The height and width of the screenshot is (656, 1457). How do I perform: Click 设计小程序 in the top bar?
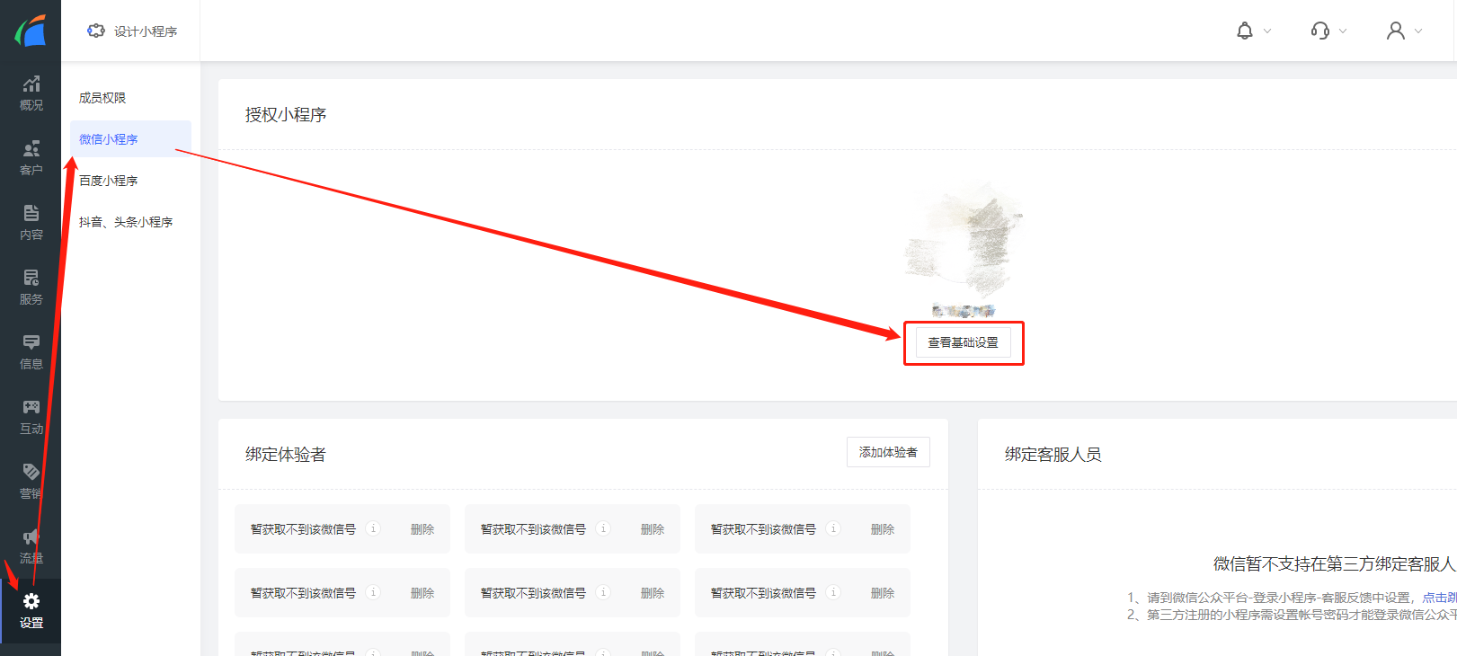click(133, 31)
